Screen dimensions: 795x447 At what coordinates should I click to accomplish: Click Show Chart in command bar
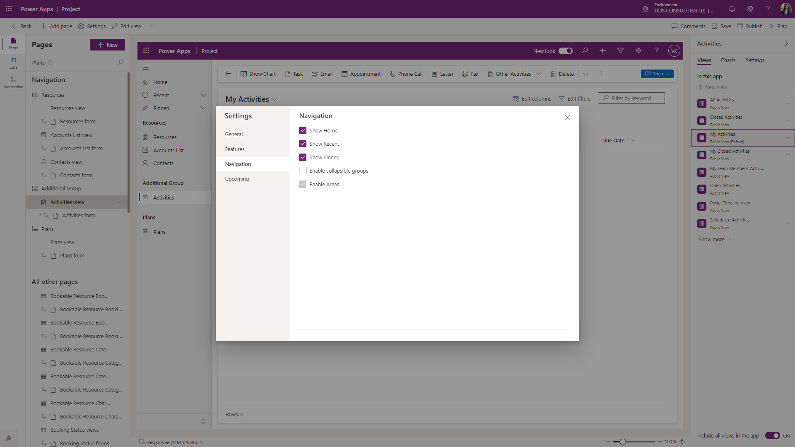(258, 74)
